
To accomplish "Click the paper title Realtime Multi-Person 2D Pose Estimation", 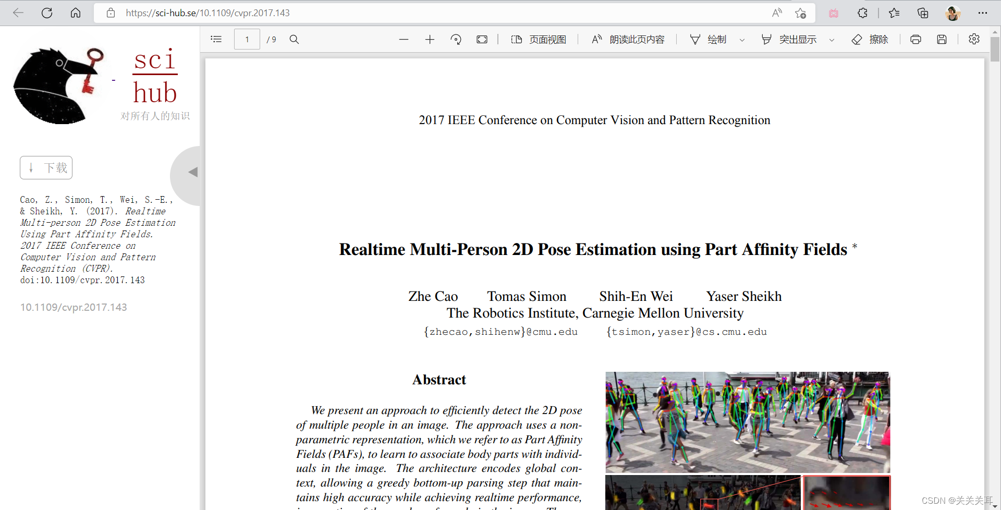I will click(593, 249).
